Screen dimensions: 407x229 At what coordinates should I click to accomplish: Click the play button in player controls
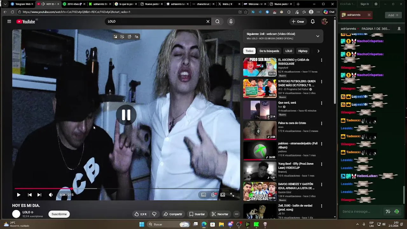(x=18, y=195)
